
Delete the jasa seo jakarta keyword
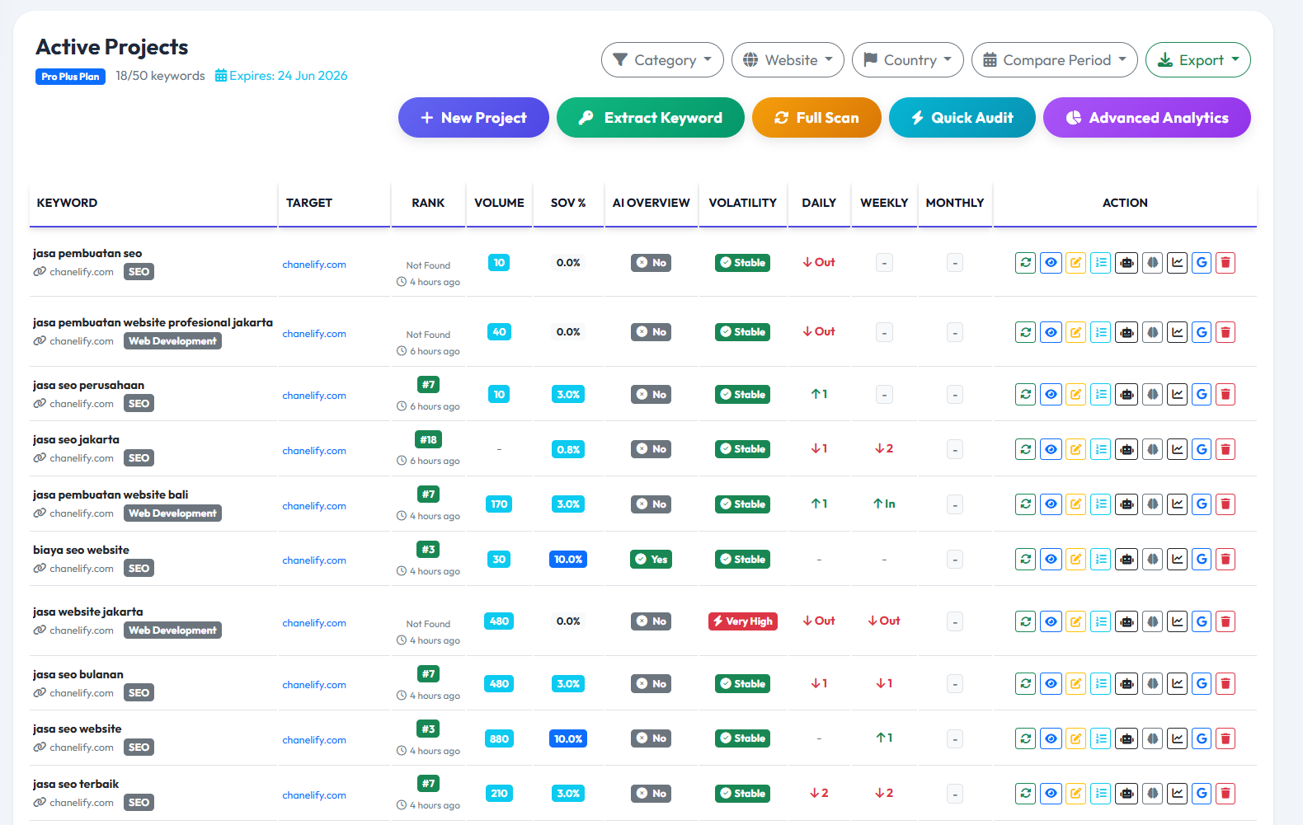tap(1225, 449)
